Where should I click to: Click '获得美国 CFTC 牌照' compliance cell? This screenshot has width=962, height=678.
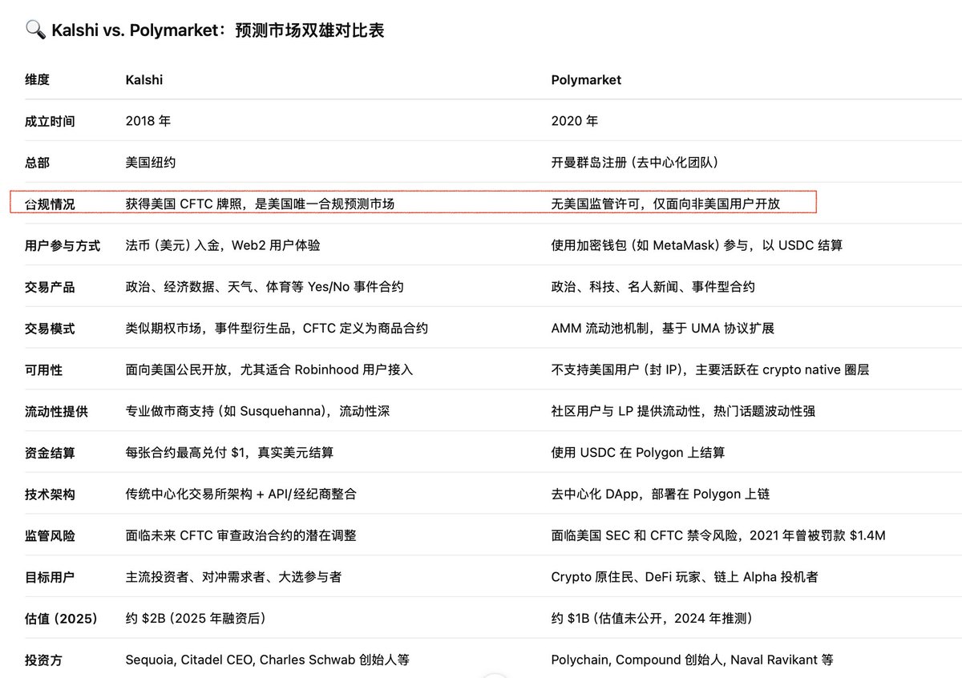[260, 204]
